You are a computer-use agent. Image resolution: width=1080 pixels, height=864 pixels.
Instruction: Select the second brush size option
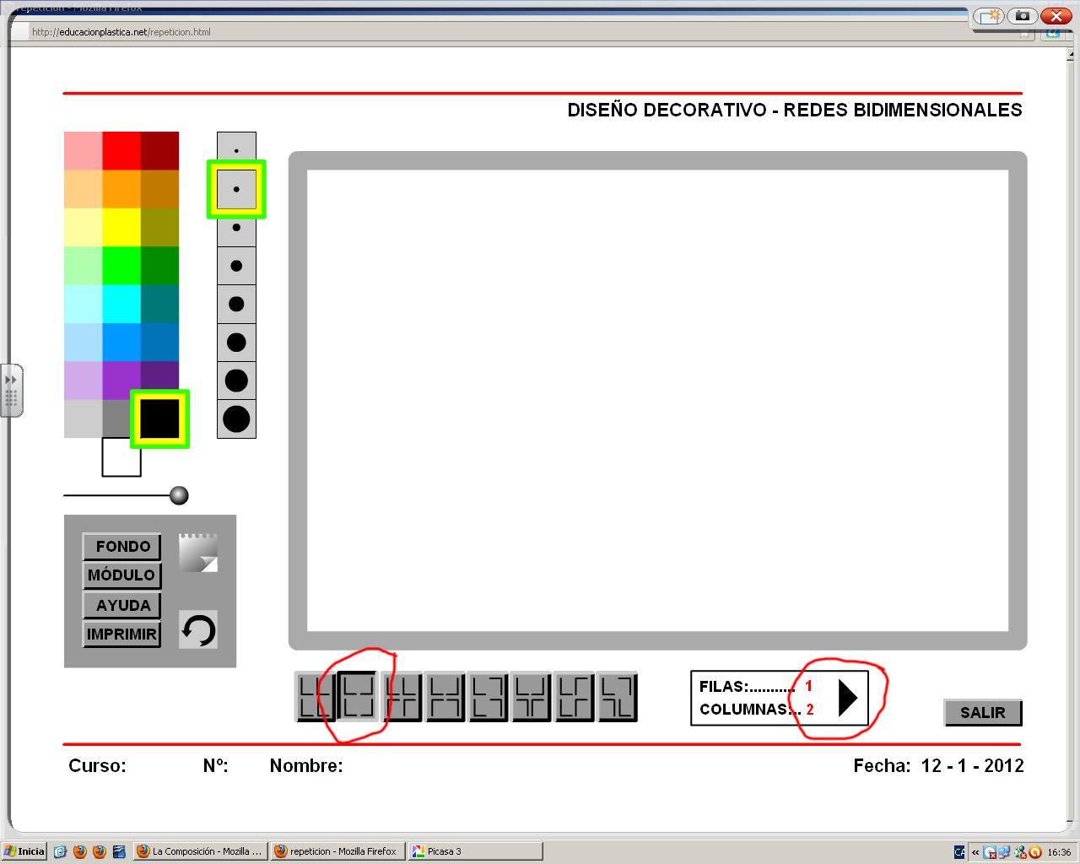click(236, 189)
